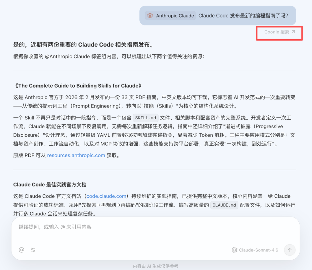Expand the settings options in input toolbar
The width and height of the screenshot is (312, 270).
point(33,250)
